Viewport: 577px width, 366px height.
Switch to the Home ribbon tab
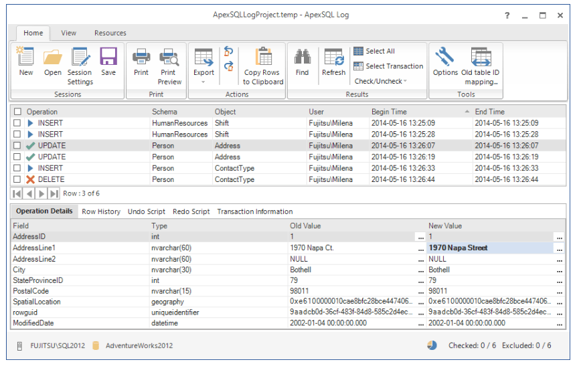pyautogui.click(x=33, y=33)
